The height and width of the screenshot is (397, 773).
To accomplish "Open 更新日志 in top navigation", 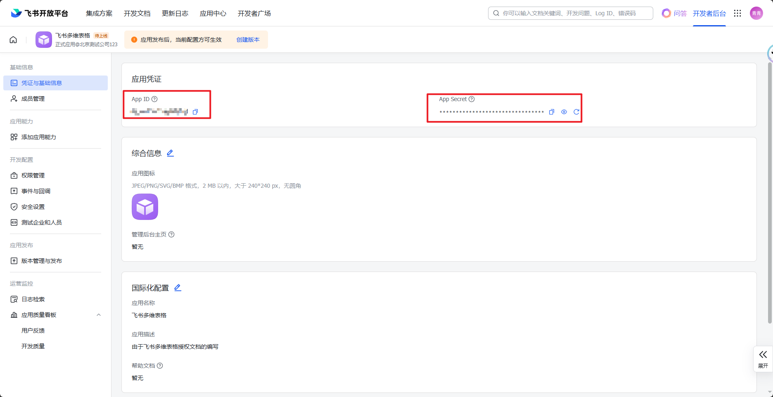I will (175, 13).
